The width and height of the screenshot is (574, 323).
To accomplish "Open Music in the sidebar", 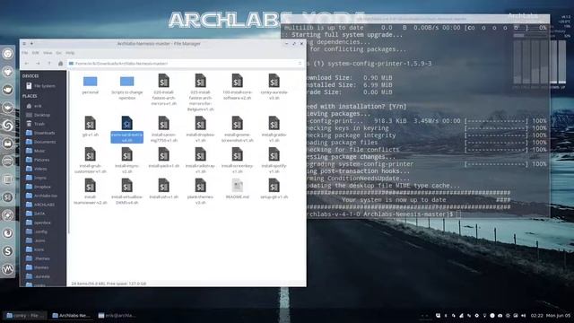I will click(x=36, y=151).
